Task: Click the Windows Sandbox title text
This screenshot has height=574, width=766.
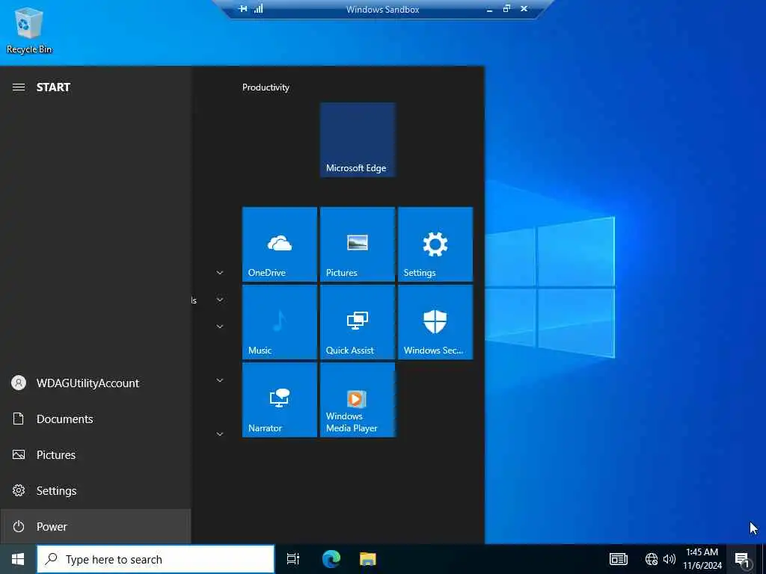Action: coord(382,9)
